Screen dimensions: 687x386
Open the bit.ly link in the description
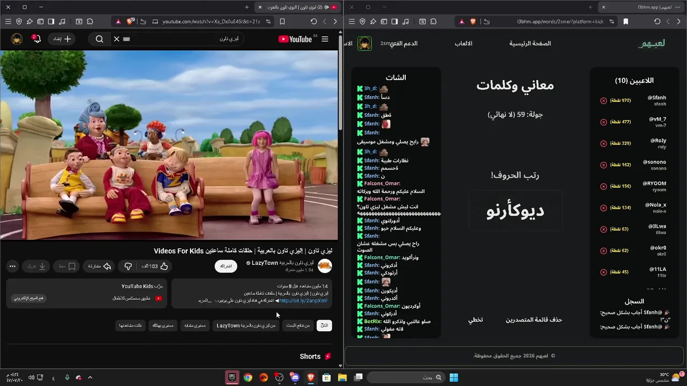point(304,301)
